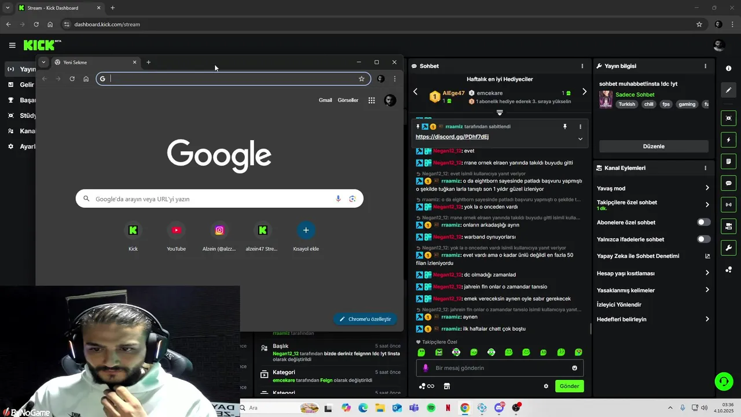Open Spotify from Windows taskbar
The image size is (741, 417).
pos(431,408)
